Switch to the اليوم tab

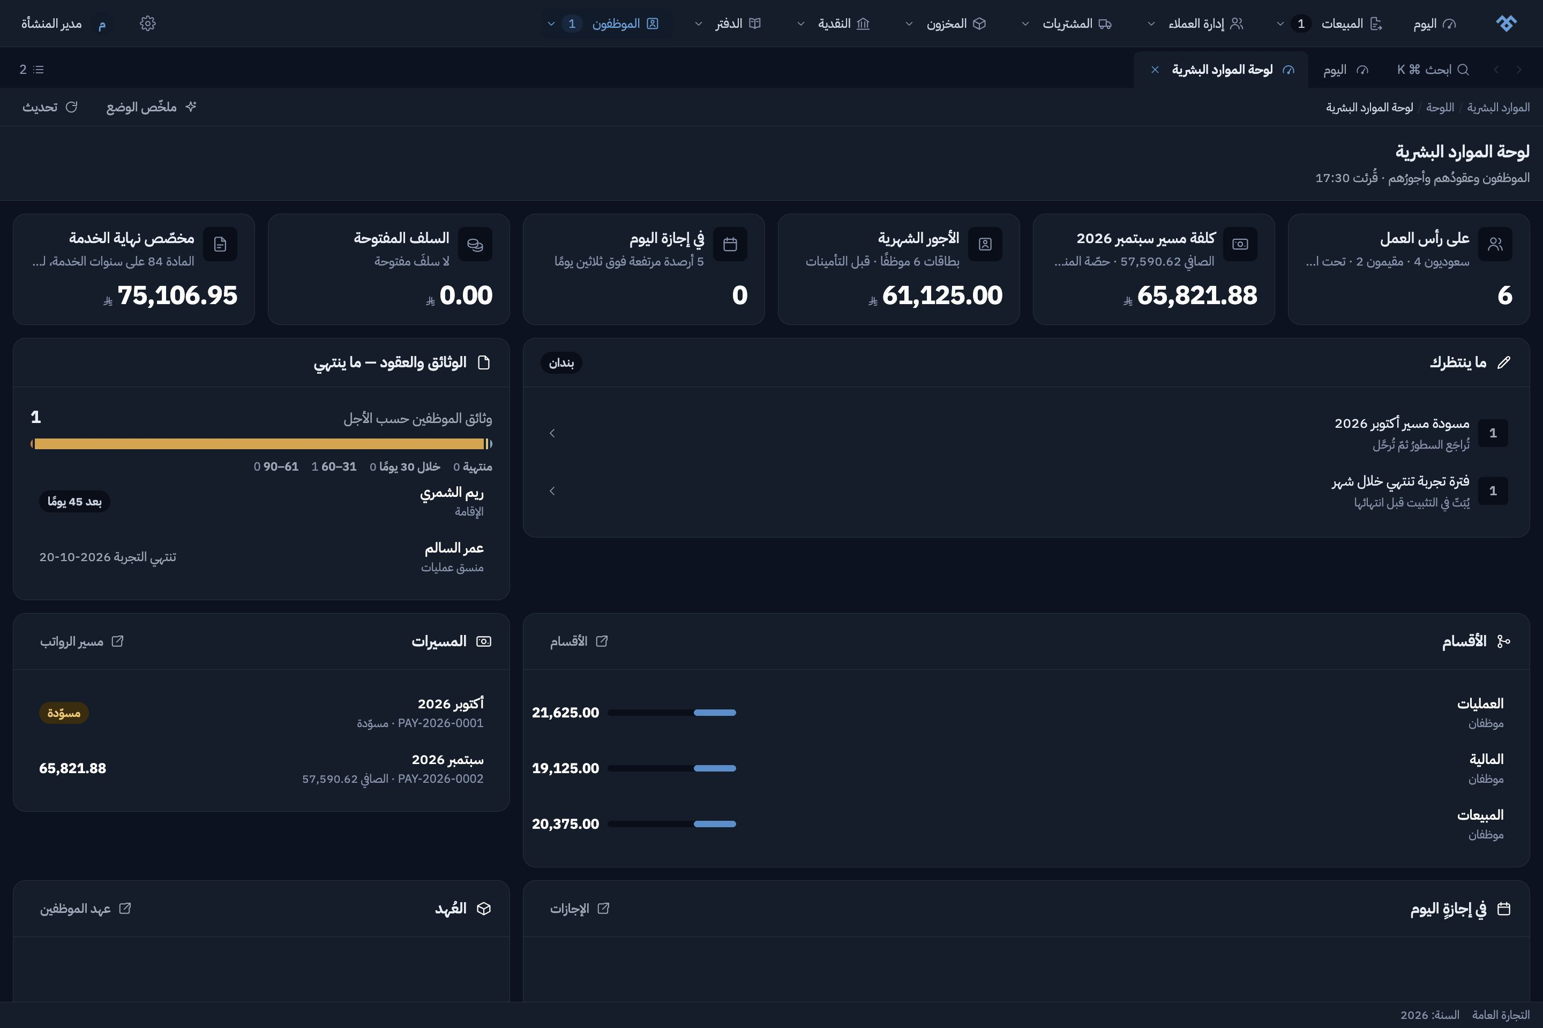tap(1345, 70)
